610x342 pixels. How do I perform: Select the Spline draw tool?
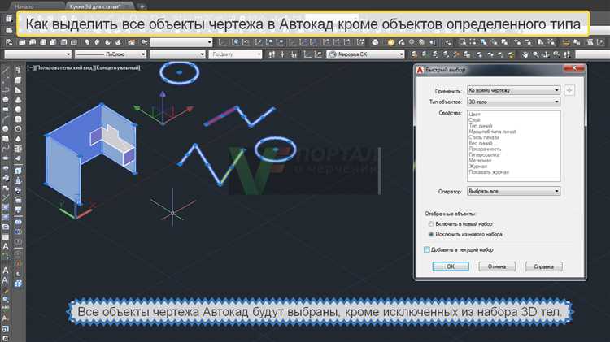click(x=6, y=148)
